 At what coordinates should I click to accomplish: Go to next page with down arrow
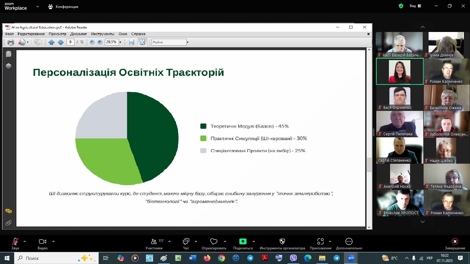click(x=61, y=42)
